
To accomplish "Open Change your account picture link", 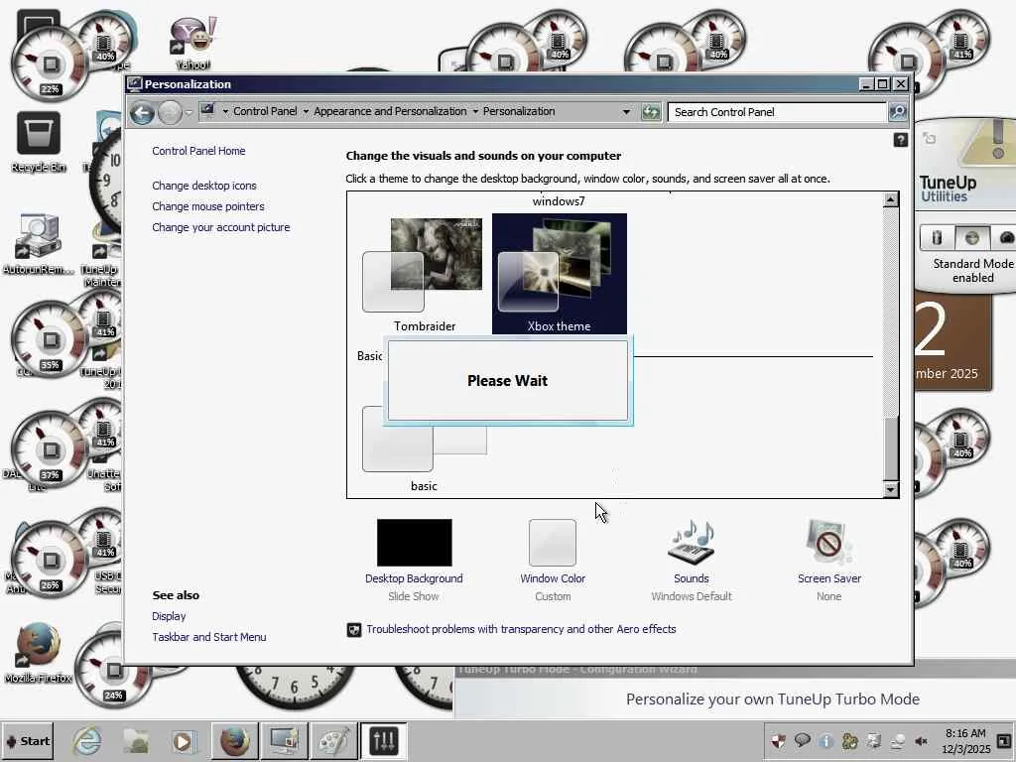I will tap(221, 227).
